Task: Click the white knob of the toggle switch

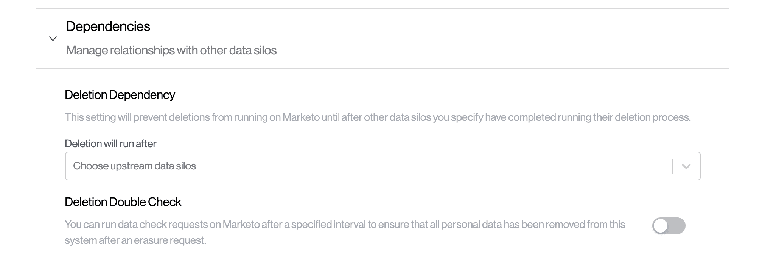Action: pyautogui.click(x=661, y=226)
